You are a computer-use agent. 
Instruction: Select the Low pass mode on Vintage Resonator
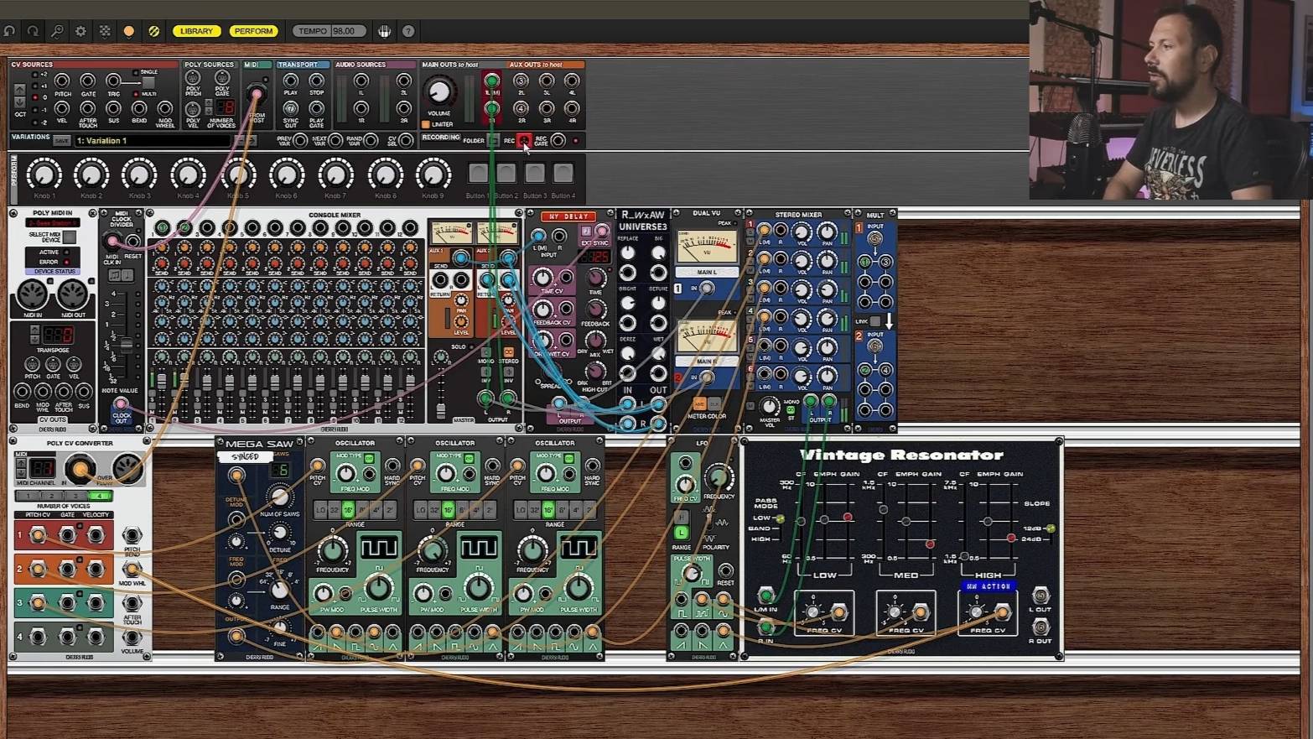click(779, 518)
